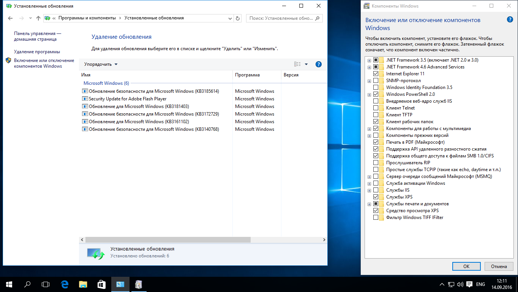This screenshot has height=292, width=518.
Task: Click icon of update KB3140768
Action: coord(85,129)
